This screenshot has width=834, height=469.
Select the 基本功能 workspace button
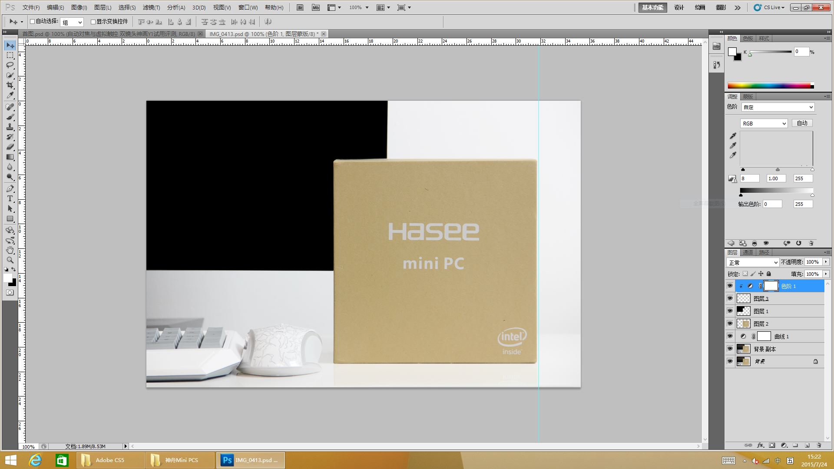pos(652,7)
